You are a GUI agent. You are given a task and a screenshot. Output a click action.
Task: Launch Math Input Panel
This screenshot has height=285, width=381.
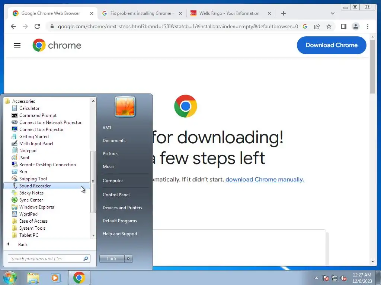click(36, 144)
